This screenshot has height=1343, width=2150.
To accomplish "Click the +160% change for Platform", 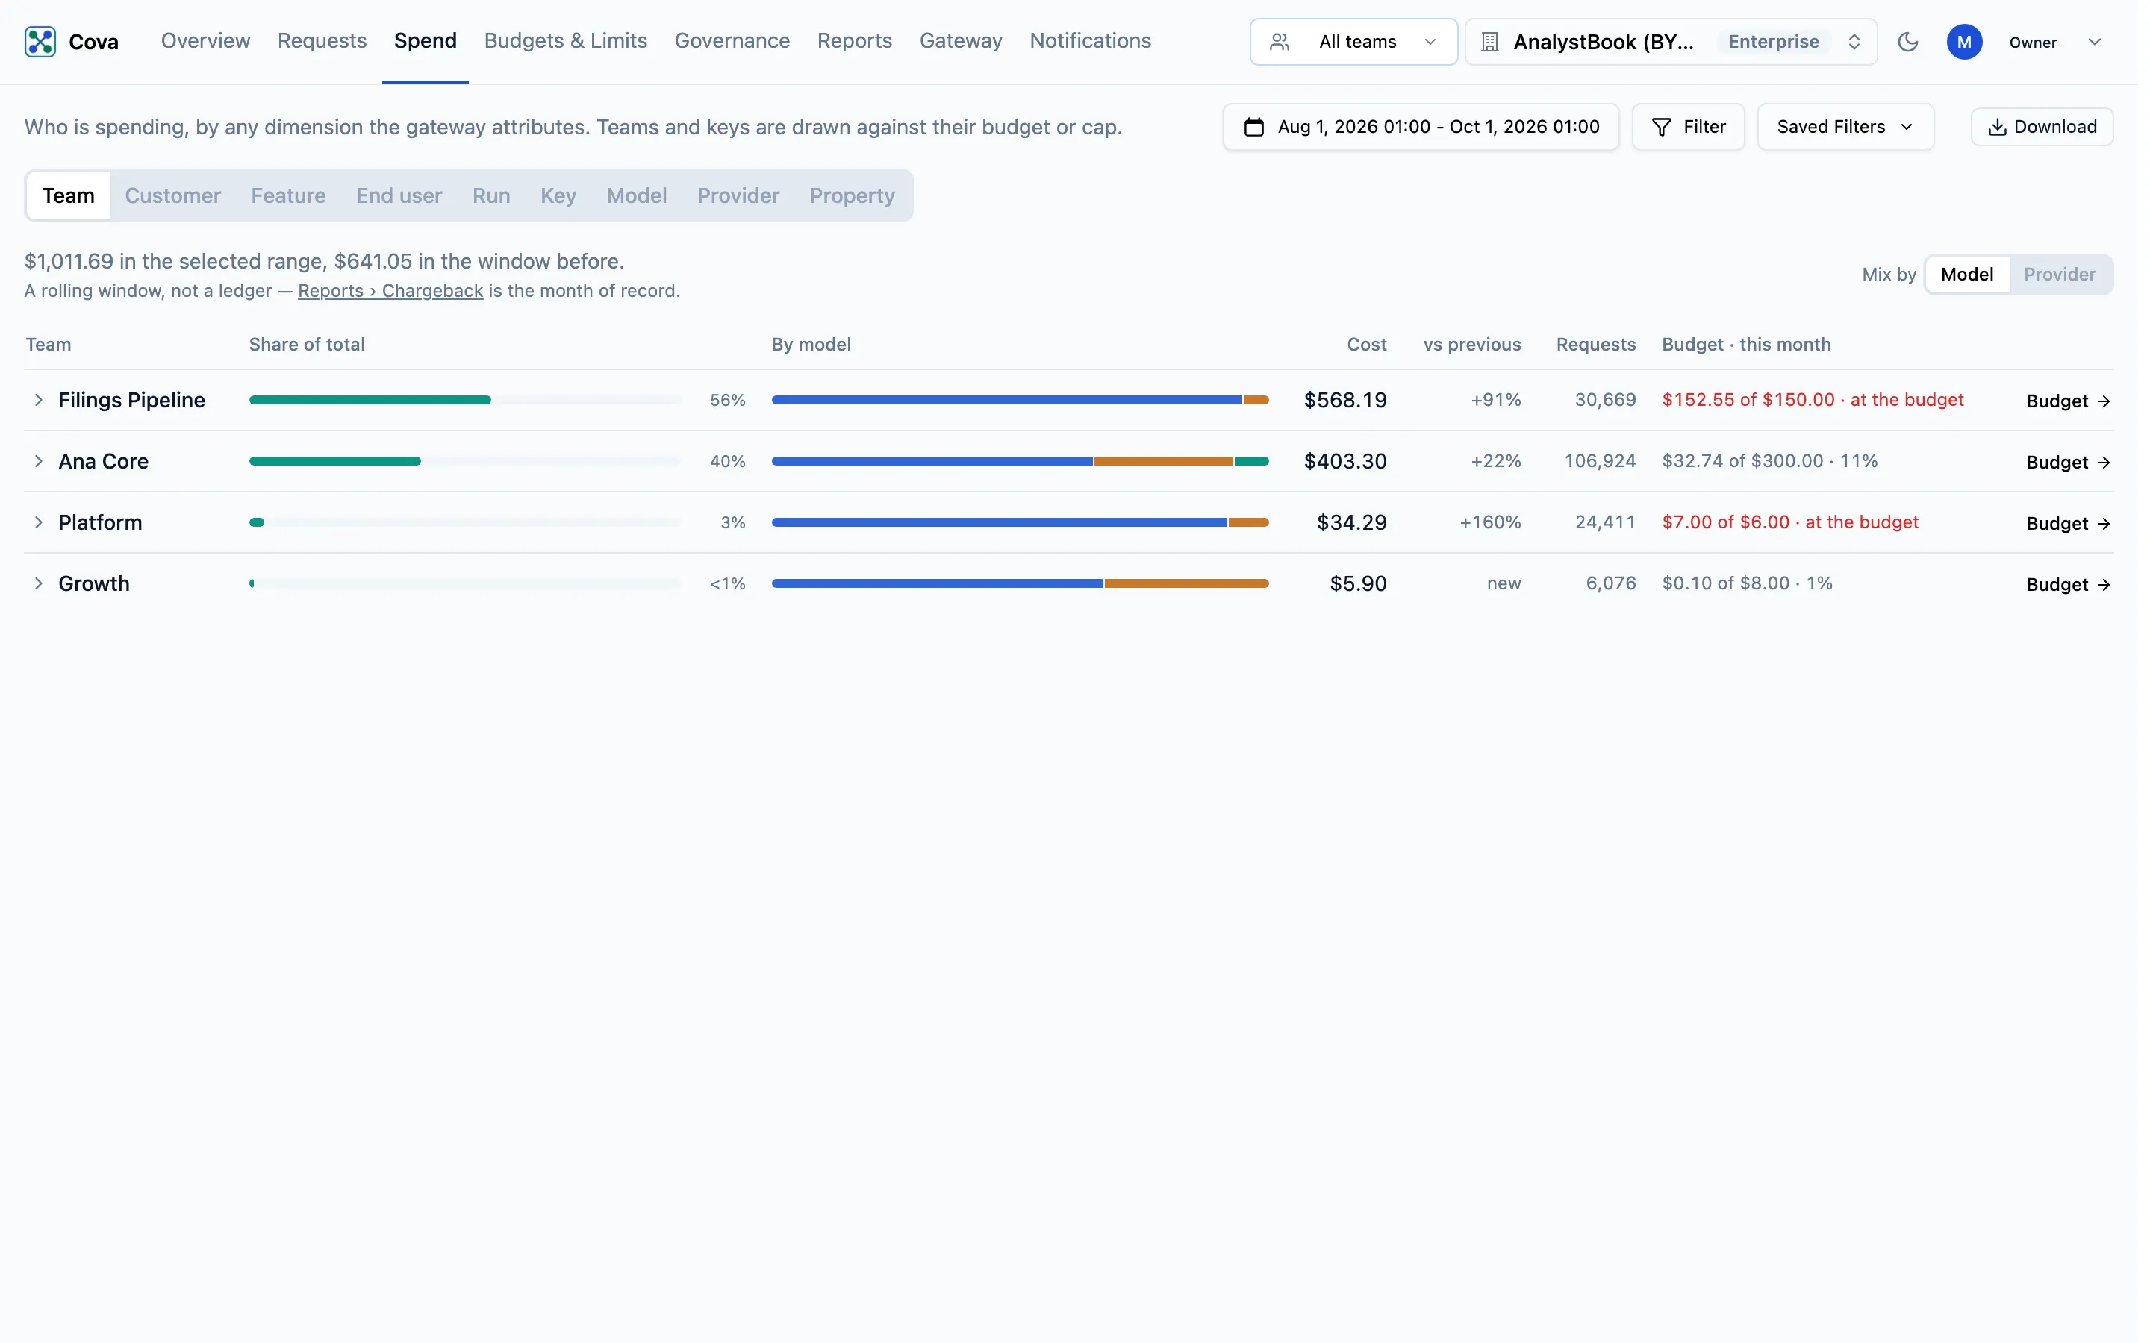I will pyautogui.click(x=1489, y=522).
